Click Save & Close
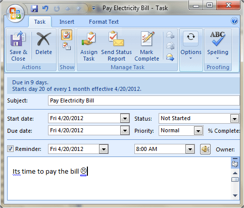 [18, 46]
